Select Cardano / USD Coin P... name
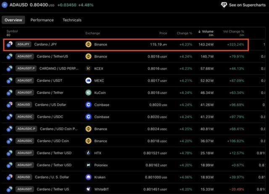The image size is (269, 194). click(59, 129)
